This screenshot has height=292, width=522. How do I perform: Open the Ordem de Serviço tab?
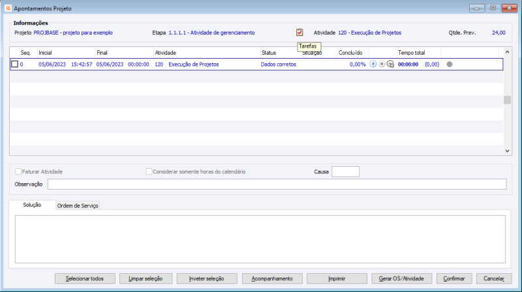(x=77, y=206)
